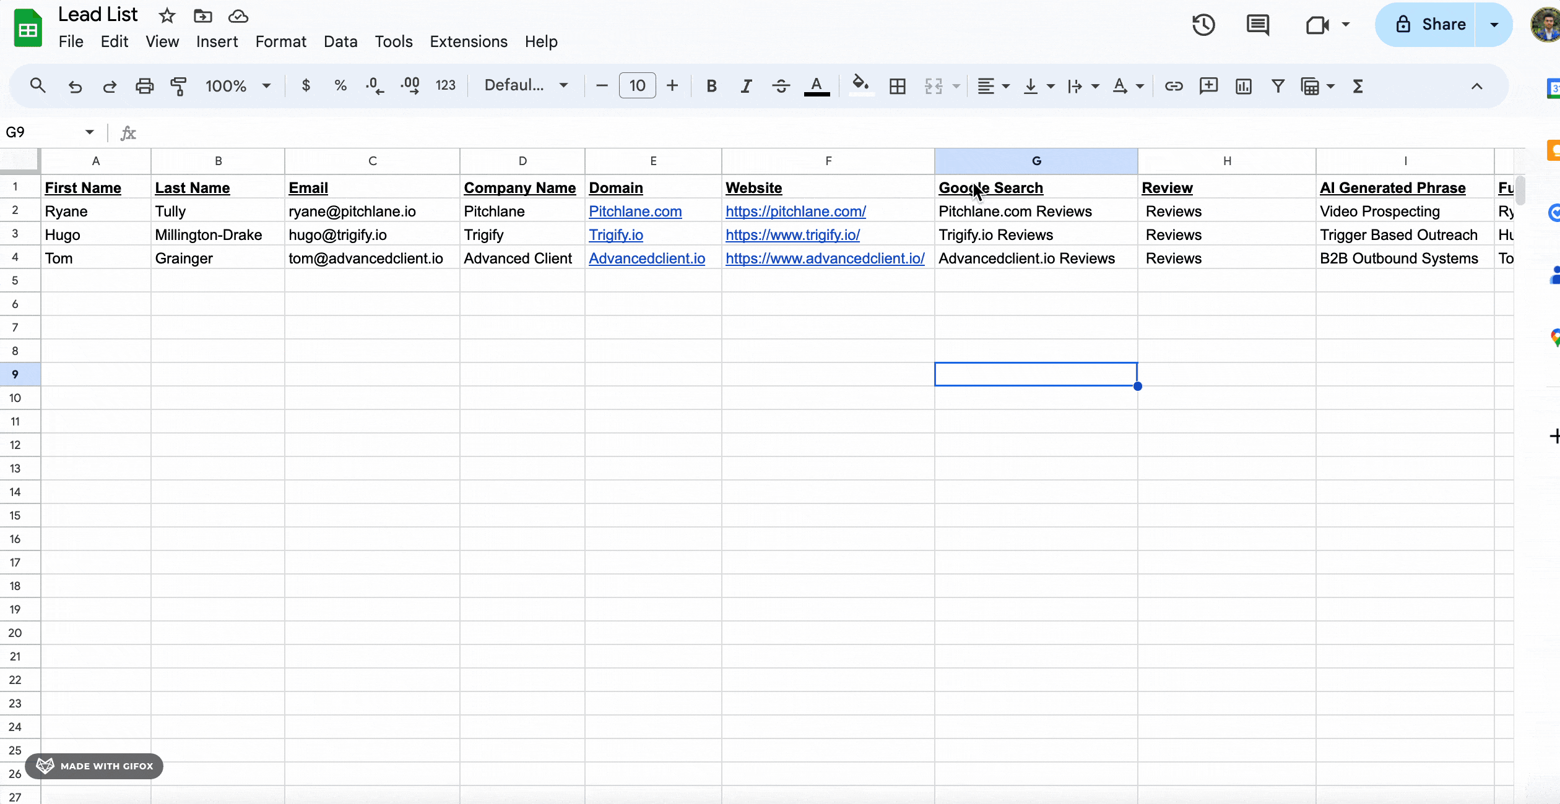Image resolution: width=1560 pixels, height=804 pixels.
Task: Open the text color picker
Action: coord(817,86)
